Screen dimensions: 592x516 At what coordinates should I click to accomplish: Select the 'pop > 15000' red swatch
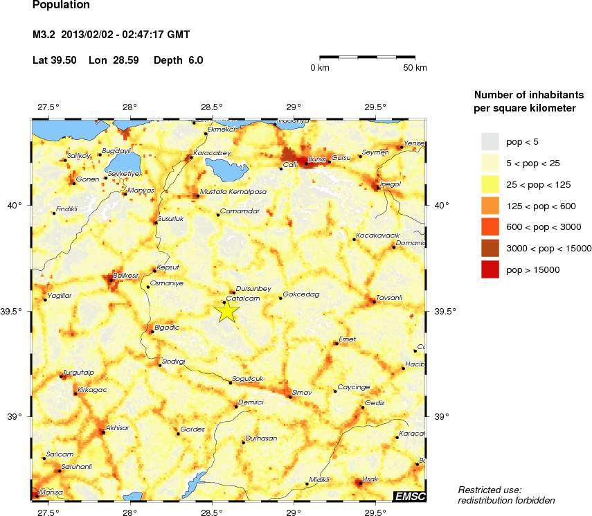pos(490,269)
